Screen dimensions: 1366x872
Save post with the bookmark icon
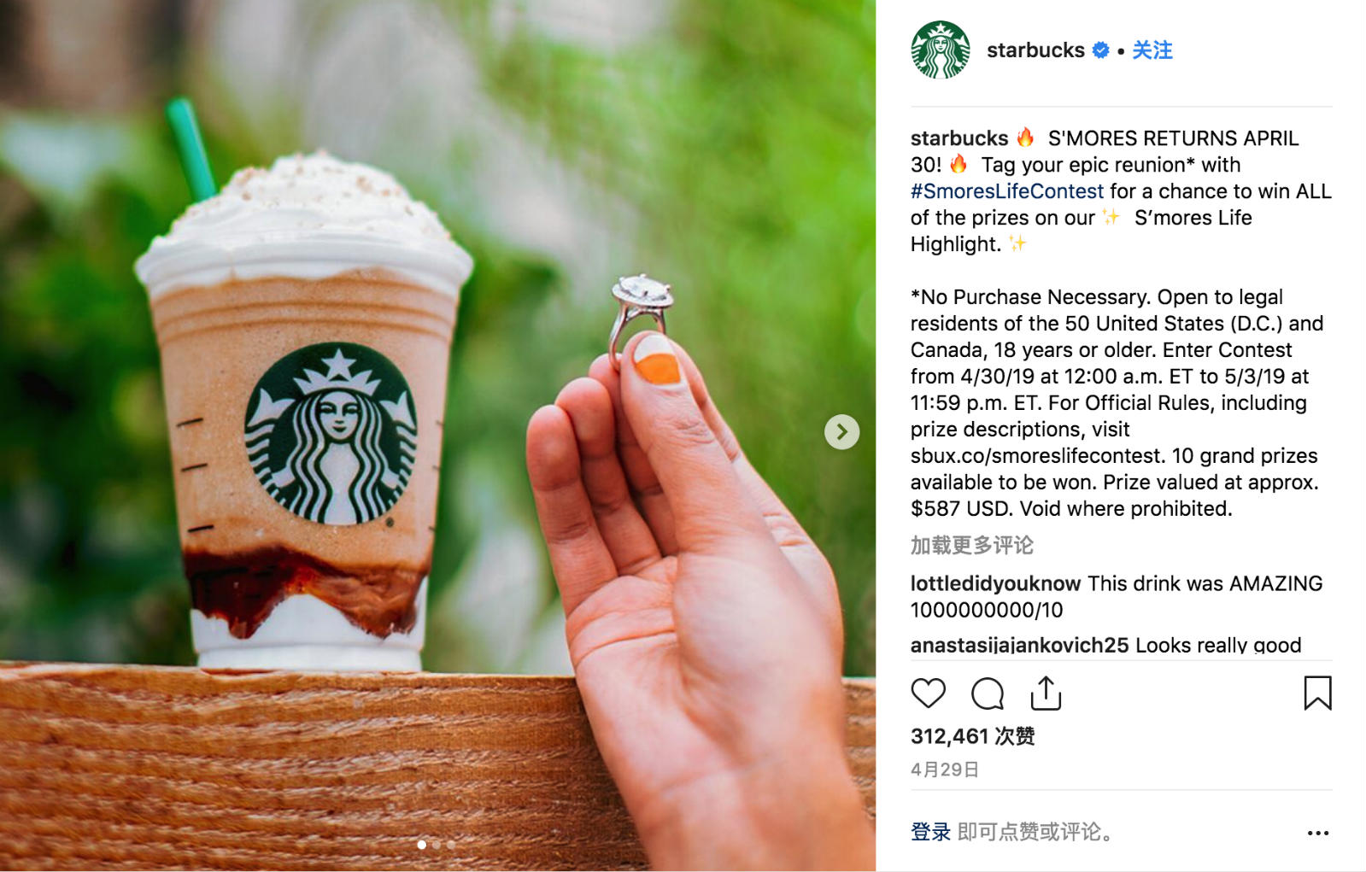coord(1317,693)
